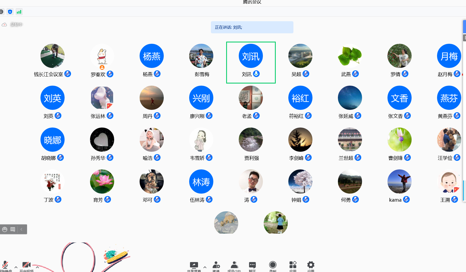Click the Share Screen button
This screenshot has width=466, height=272.
(194, 265)
